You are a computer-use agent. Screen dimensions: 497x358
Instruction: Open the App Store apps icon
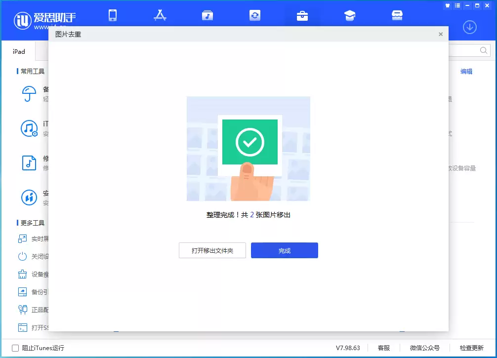coord(160,15)
